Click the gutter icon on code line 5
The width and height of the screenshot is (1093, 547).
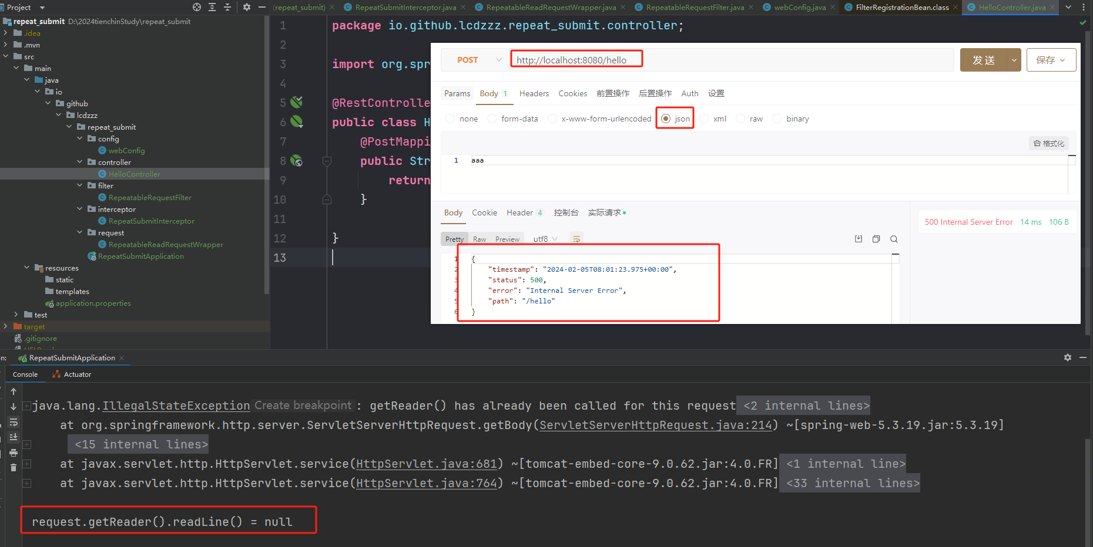[x=297, y=102]
